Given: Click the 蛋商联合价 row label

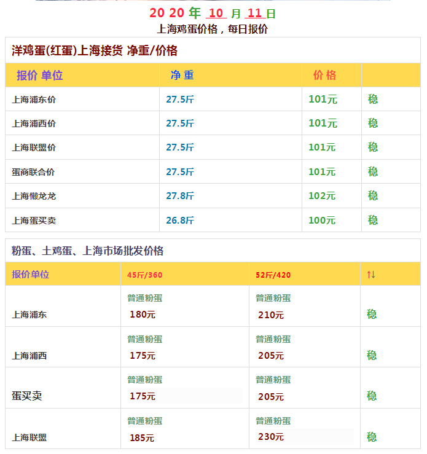Looking at the screenshot, I should tap(34, 172).
